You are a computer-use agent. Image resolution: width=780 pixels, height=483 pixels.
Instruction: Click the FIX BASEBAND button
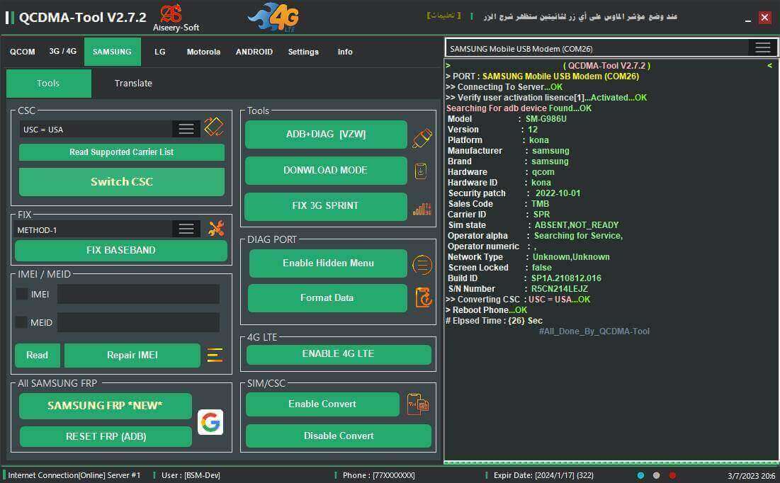(121, 250)
